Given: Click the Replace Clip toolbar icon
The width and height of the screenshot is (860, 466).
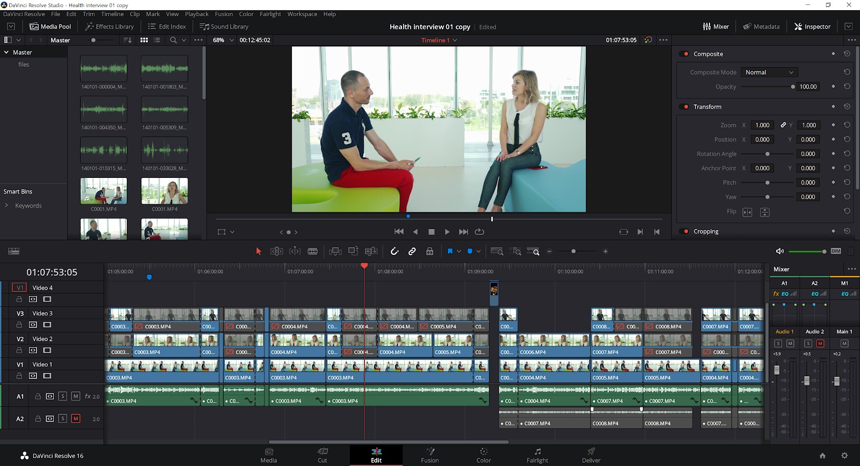Looking at the screenshot, I should tap(371, 251).
